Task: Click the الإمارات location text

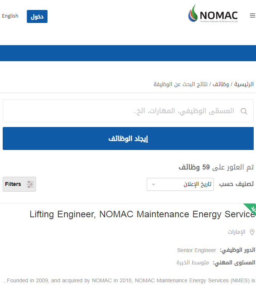Action: click(x=236, y=232)
